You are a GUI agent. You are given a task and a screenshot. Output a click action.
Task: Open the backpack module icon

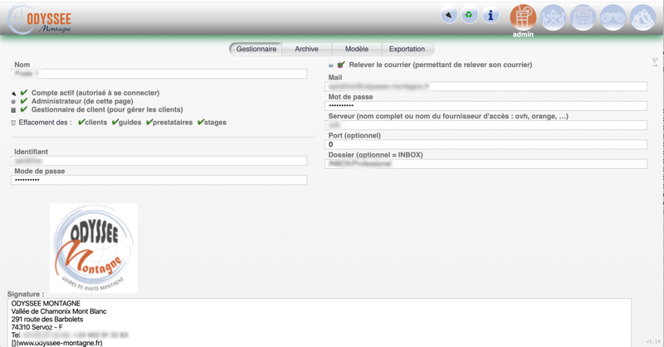coord(583,17)
